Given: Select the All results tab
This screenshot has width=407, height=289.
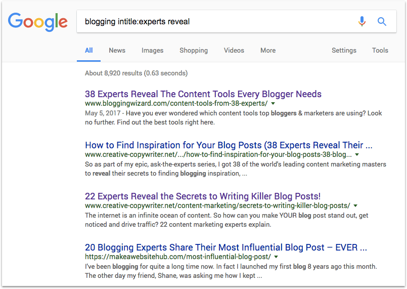Looking at the screenshot, I should (89, 51).
